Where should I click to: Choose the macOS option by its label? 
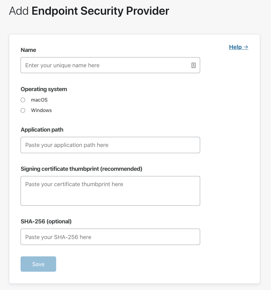tap(39, 100)
